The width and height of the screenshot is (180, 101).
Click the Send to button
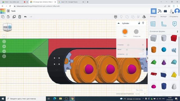[x=174, y=17]
